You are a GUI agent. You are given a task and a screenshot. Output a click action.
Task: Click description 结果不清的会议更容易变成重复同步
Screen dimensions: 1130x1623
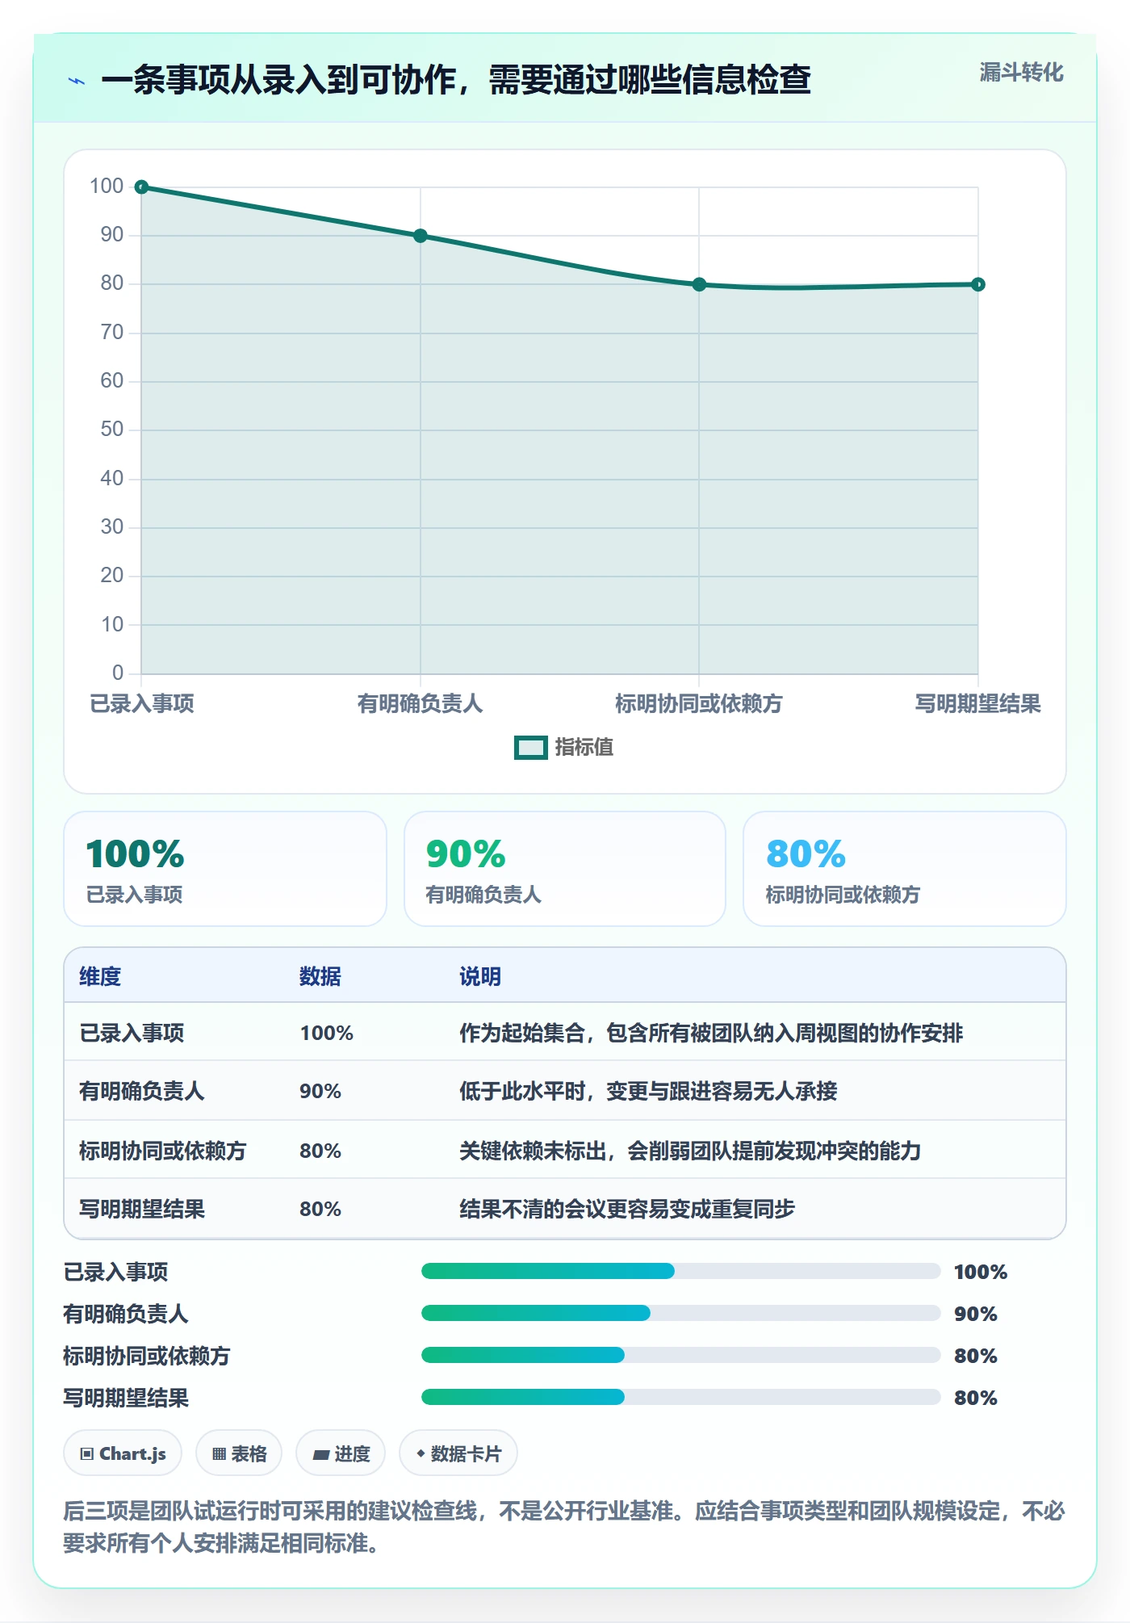pos(627,1209)
